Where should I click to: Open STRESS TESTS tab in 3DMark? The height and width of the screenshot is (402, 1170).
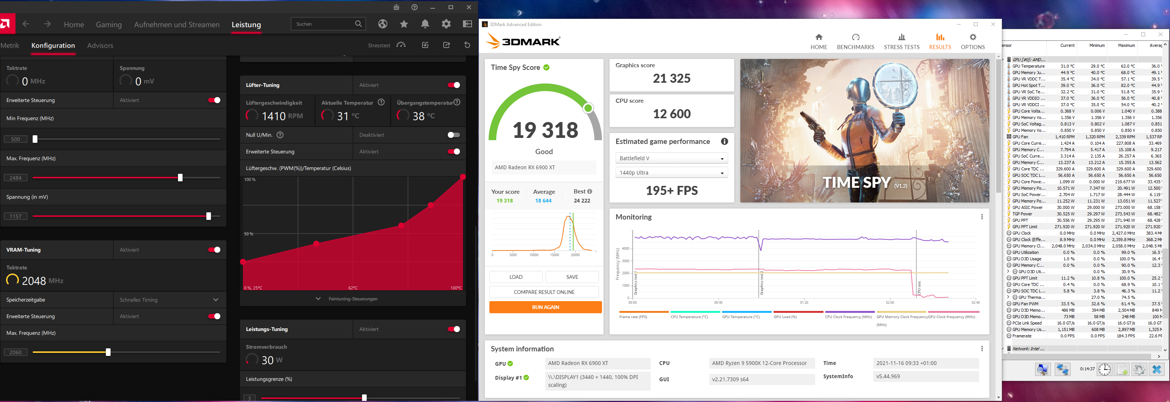902,41
